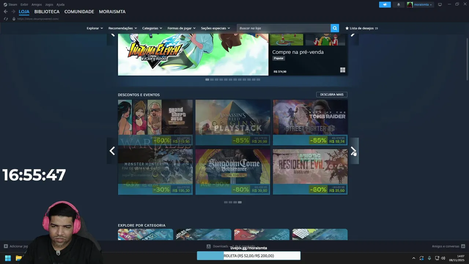Screen dimensions: 469x264
Task: Expand the Formas de jogar dropdown
Action: pos(181,28)
